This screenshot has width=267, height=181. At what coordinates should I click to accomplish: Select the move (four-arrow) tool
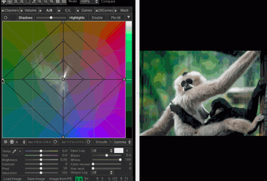[4, 2]
